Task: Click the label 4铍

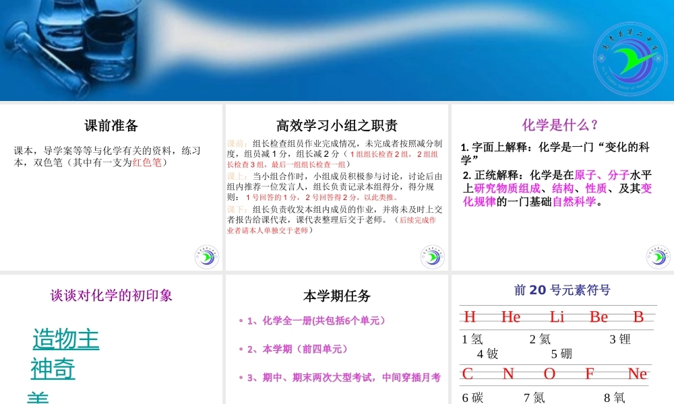Action: tap(487, 353)
